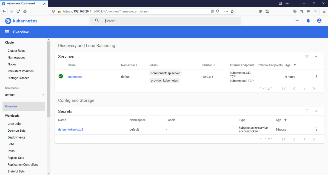Open Workloads section heading

coord(12,116)
